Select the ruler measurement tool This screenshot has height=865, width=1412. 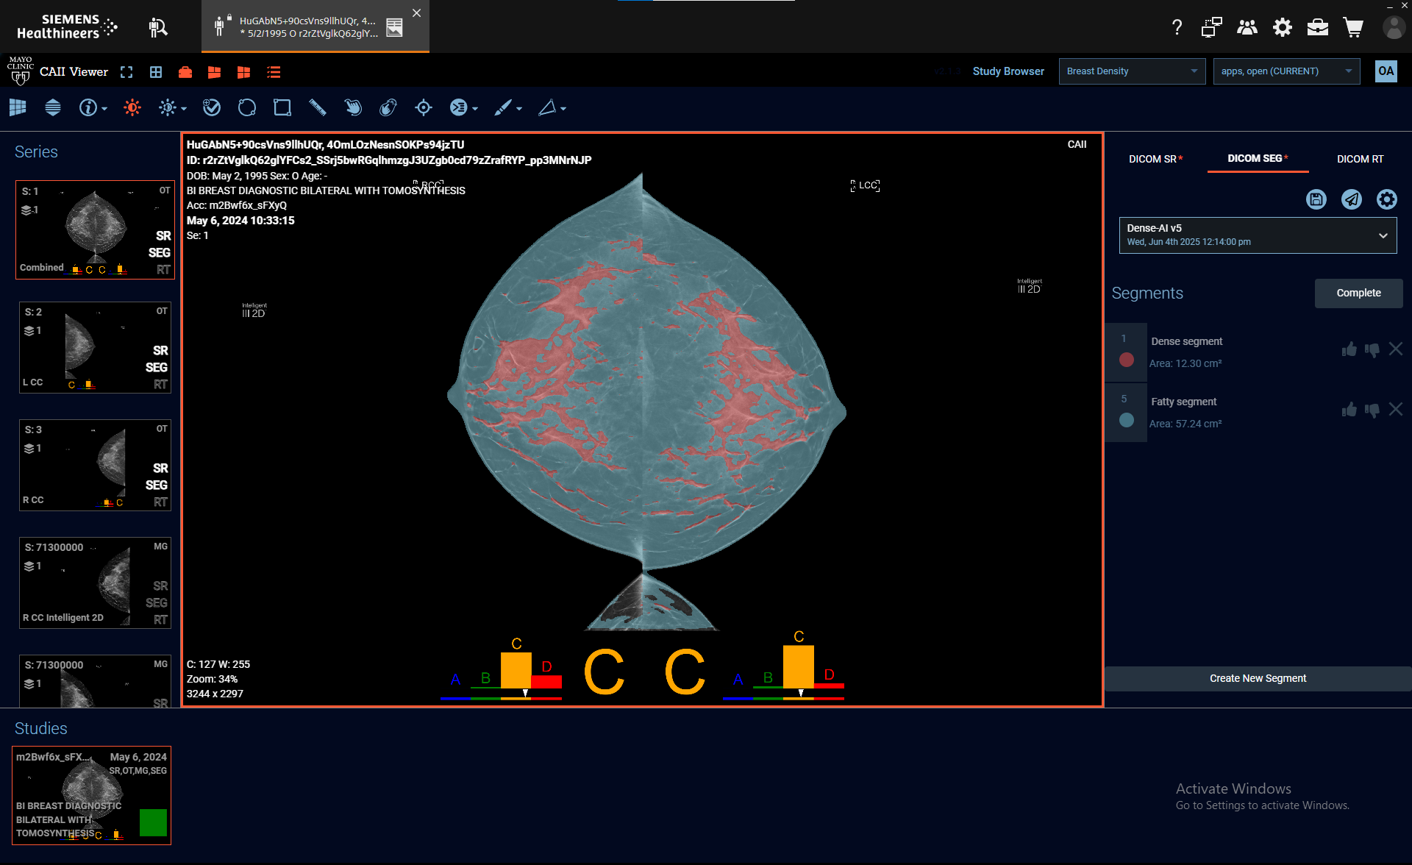click(317, 108)
